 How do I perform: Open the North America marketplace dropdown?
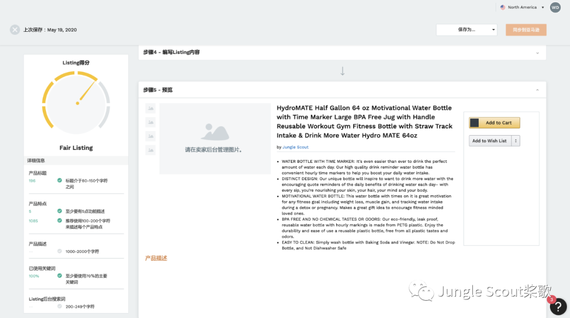(x=522, y=7)
